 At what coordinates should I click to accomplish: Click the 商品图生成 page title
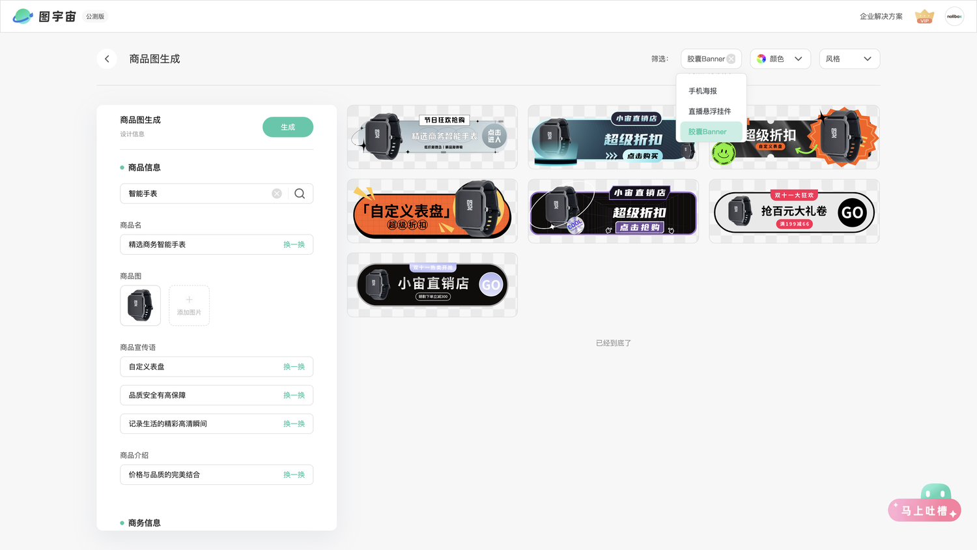click(154, 59)
